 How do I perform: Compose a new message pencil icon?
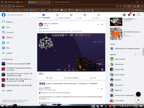(x=138, y=100)
